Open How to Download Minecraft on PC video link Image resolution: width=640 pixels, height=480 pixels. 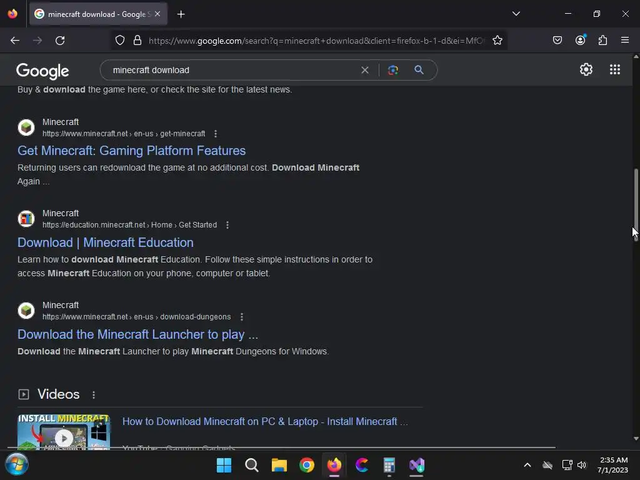pos(265,422)
